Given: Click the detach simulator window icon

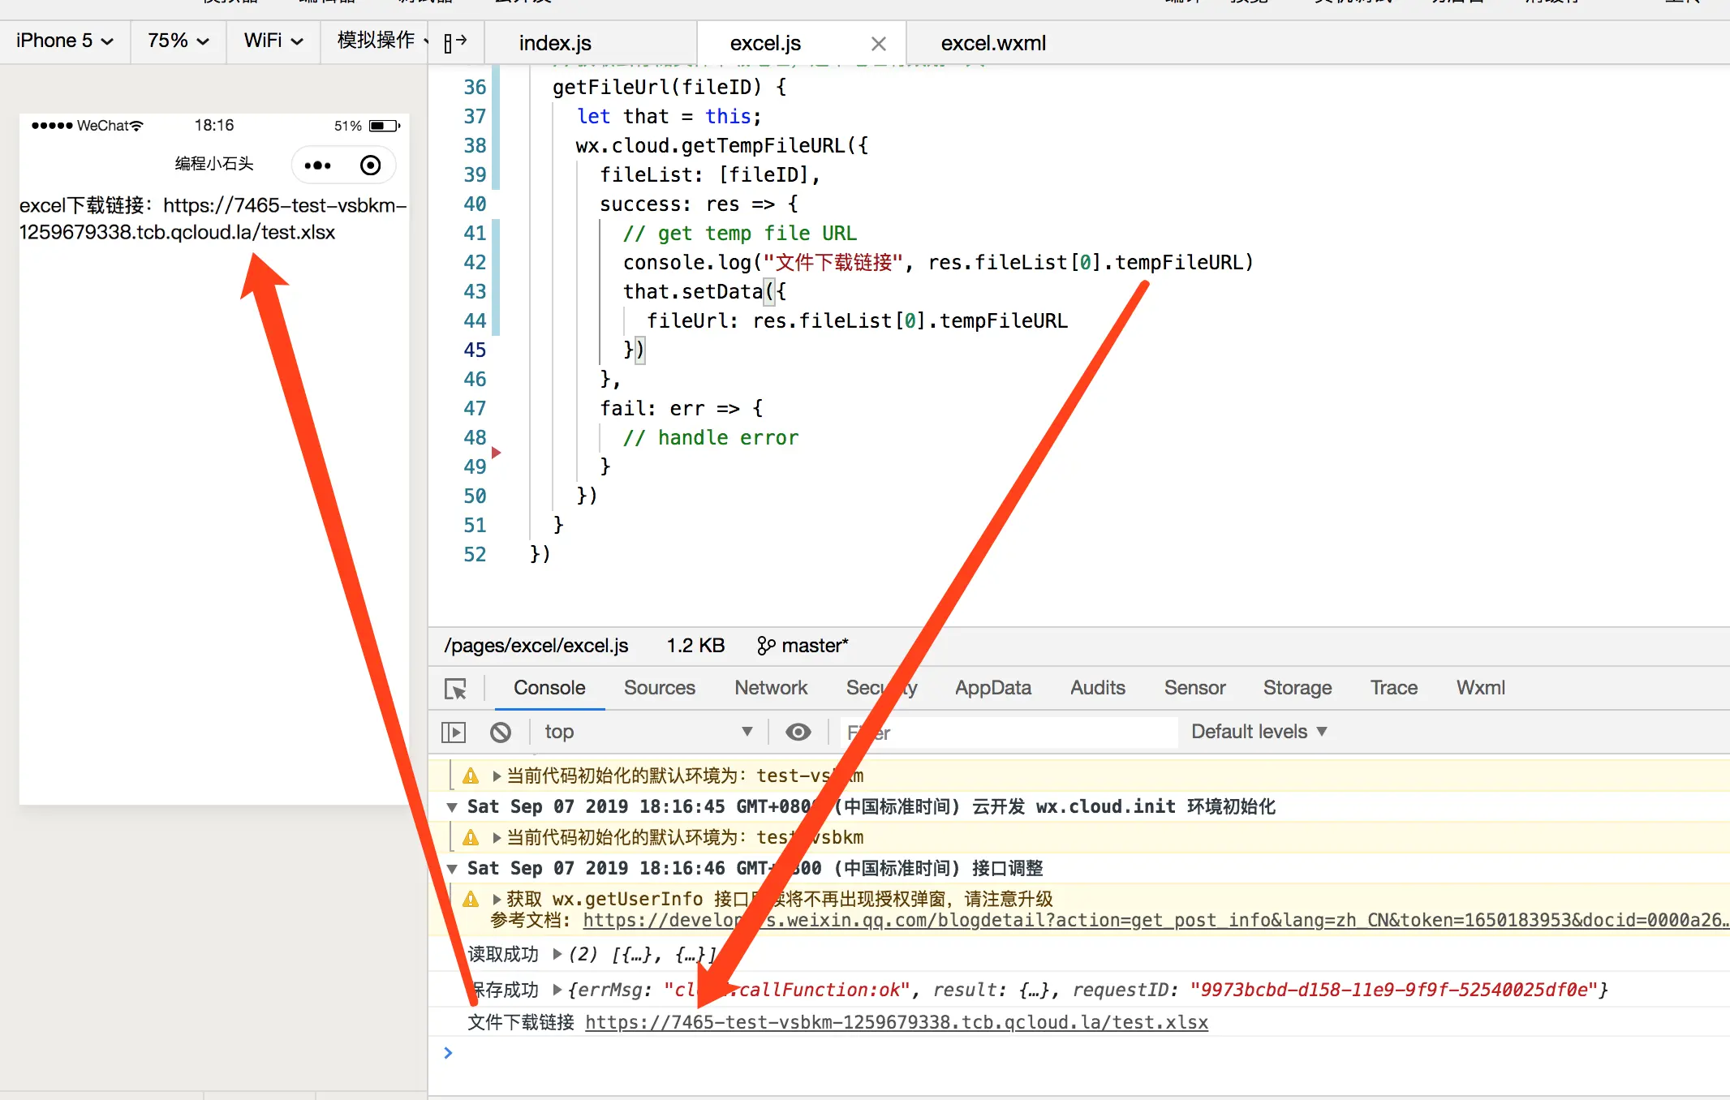Looking at the screenshot, I should [x=455, y=41].
